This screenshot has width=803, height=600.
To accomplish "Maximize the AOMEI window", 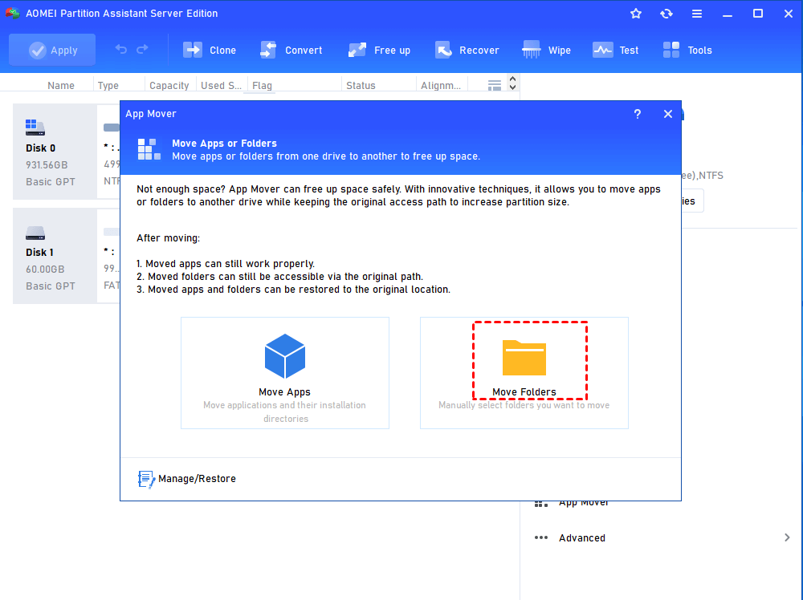I will [758, 14].
